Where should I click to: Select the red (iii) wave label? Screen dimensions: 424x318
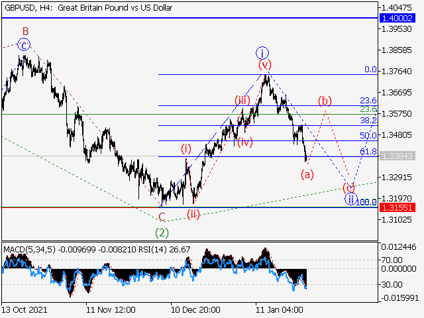tap(241, 100)
